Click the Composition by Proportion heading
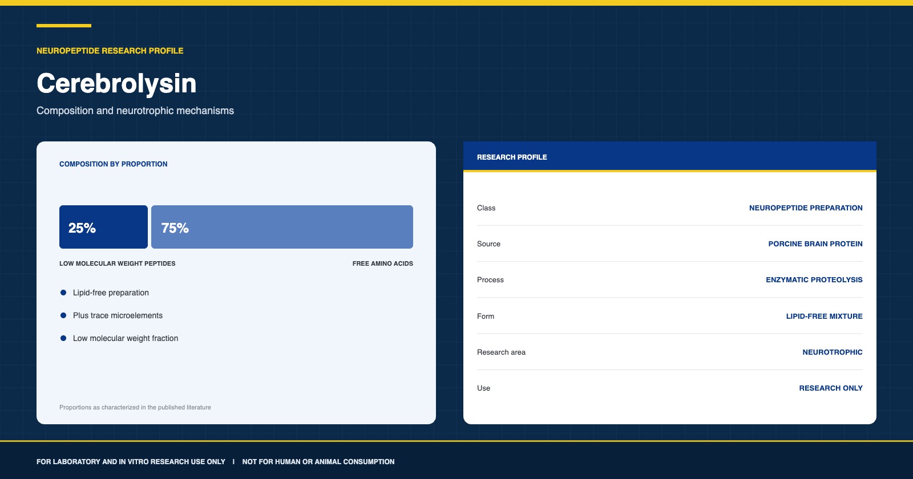The image size is (913, 479). click(x=114, y=164)
